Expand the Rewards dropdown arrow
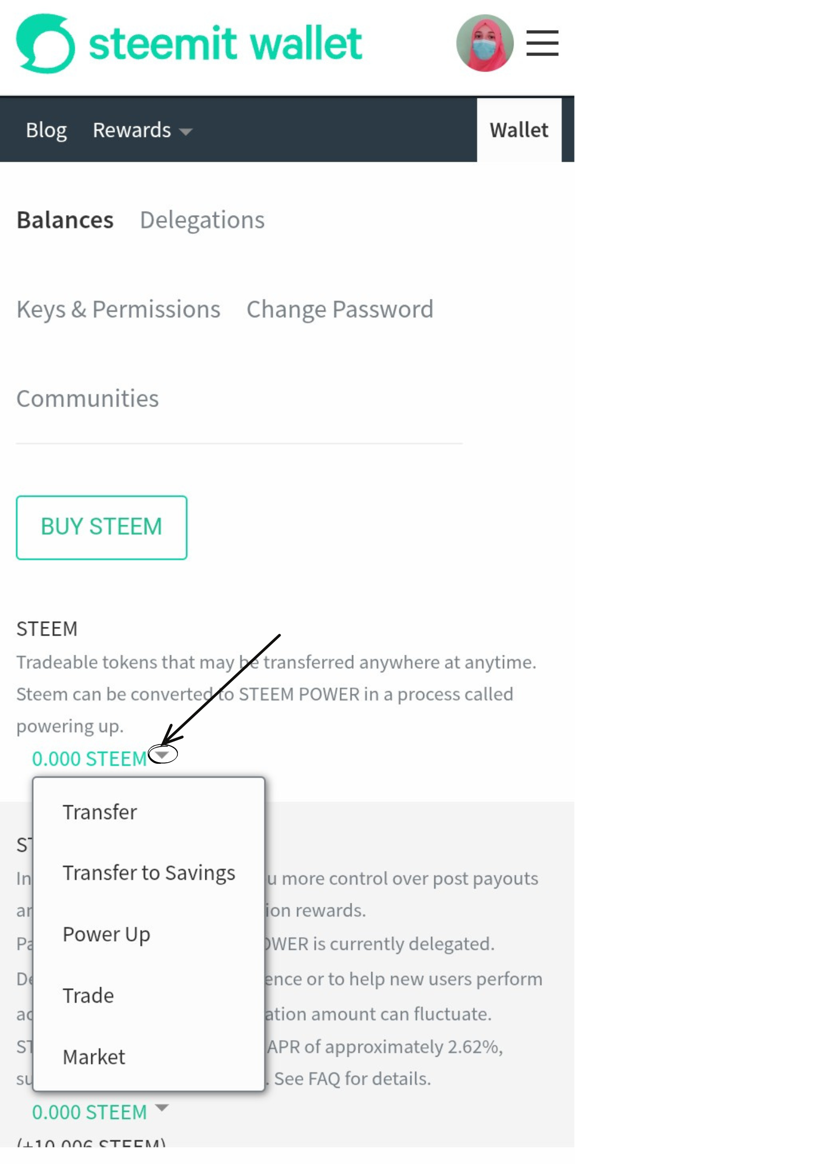The width and height of the screenshot is (823, 1164). 186,132
